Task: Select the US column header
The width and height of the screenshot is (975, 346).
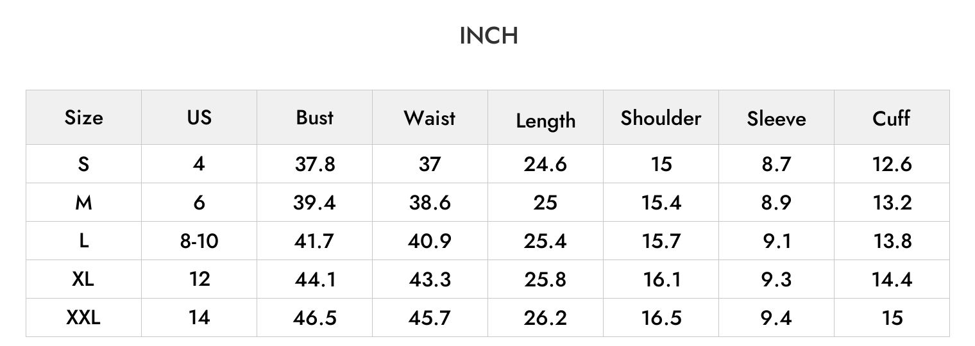Action: coord(199,117)
